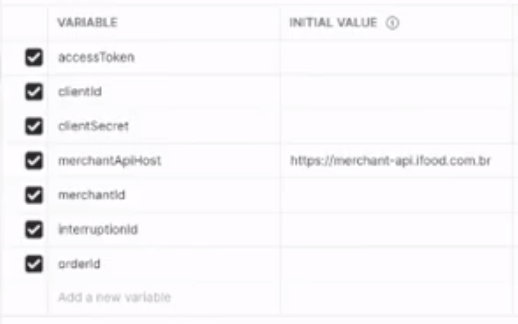Disable the clientId variable checkbox
Image resolution: width=518 pixels, height=324 pixels.
[34, 92]
